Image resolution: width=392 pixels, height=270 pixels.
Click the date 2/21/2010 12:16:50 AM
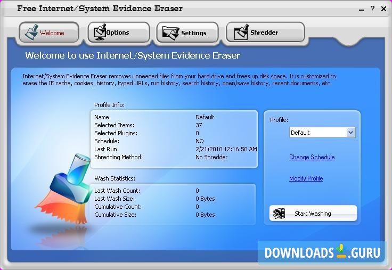[x=226, y=149]
